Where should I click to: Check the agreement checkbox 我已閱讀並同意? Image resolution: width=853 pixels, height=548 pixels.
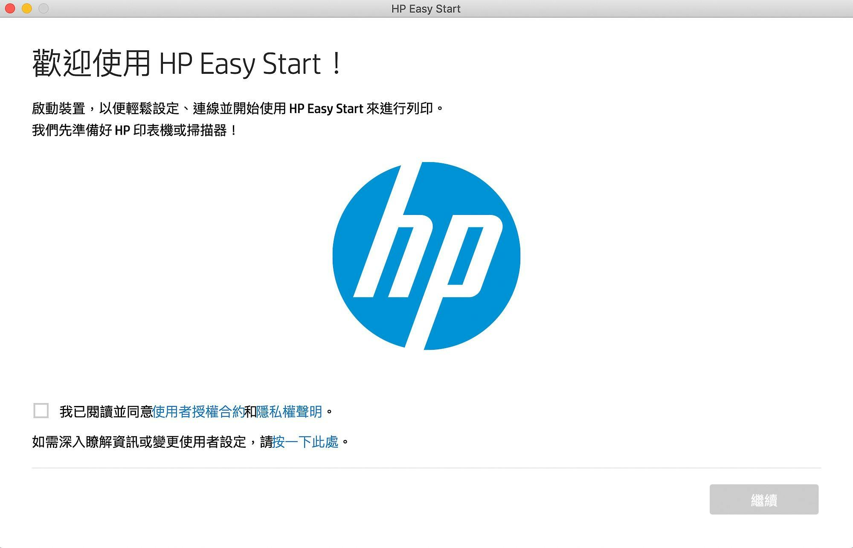(41, 411)
